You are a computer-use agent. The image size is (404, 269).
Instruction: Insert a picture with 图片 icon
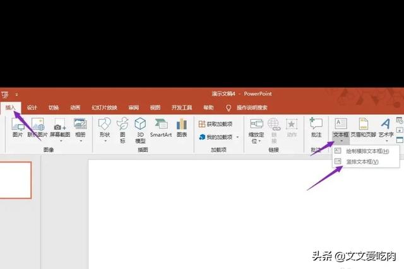point(18,127)
